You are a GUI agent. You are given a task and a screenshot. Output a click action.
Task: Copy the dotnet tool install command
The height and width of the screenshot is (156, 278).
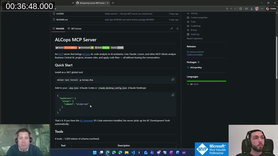(x=173, y=80)
